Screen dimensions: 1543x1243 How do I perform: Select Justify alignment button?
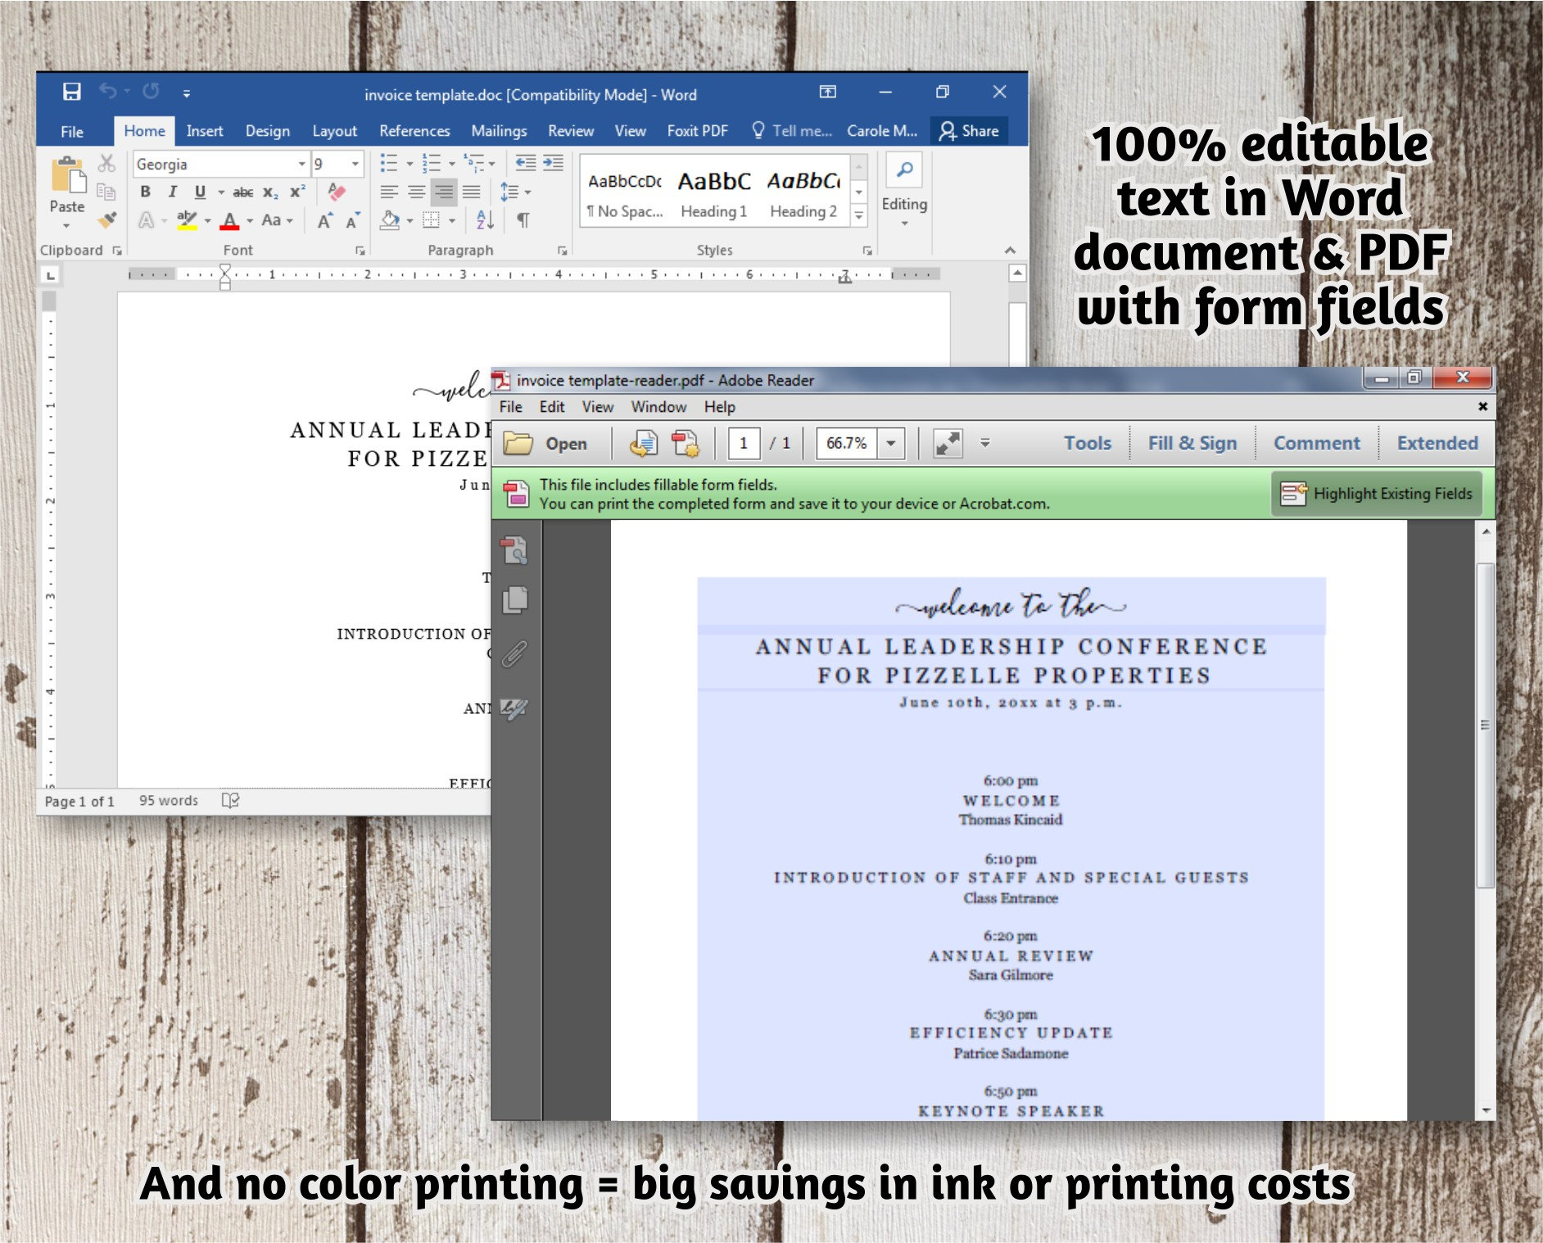(472, 192)
